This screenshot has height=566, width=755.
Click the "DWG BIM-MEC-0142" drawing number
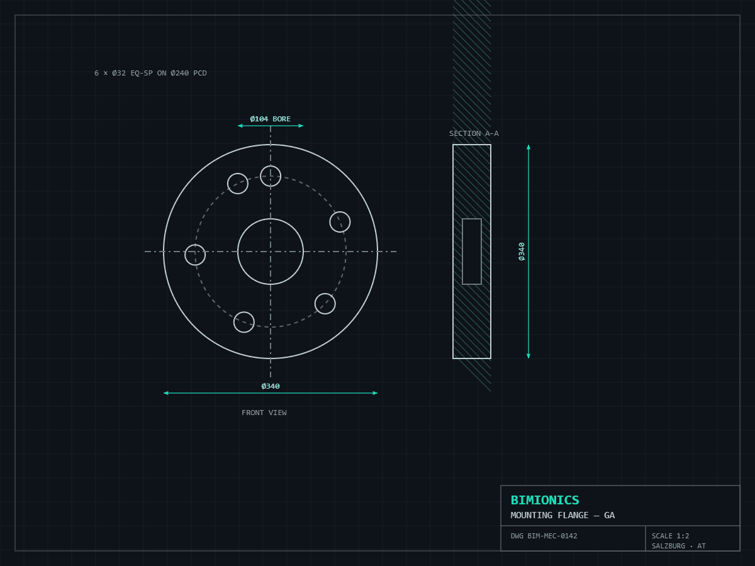544,536
